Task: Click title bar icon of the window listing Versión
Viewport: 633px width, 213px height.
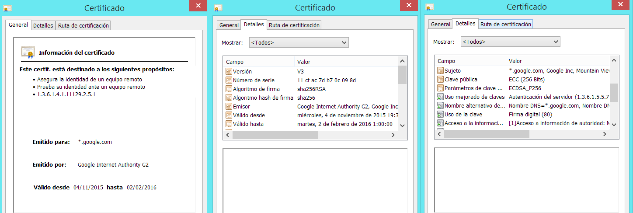Action: pyautogui.click(x=219, y=8)
